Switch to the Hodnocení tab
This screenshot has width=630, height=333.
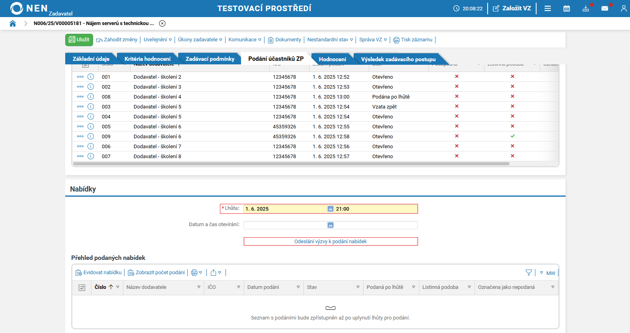tap(332, 59)
